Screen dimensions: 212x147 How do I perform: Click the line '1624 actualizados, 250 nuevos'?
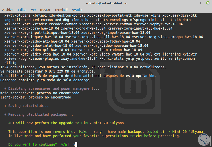point(83,67)
